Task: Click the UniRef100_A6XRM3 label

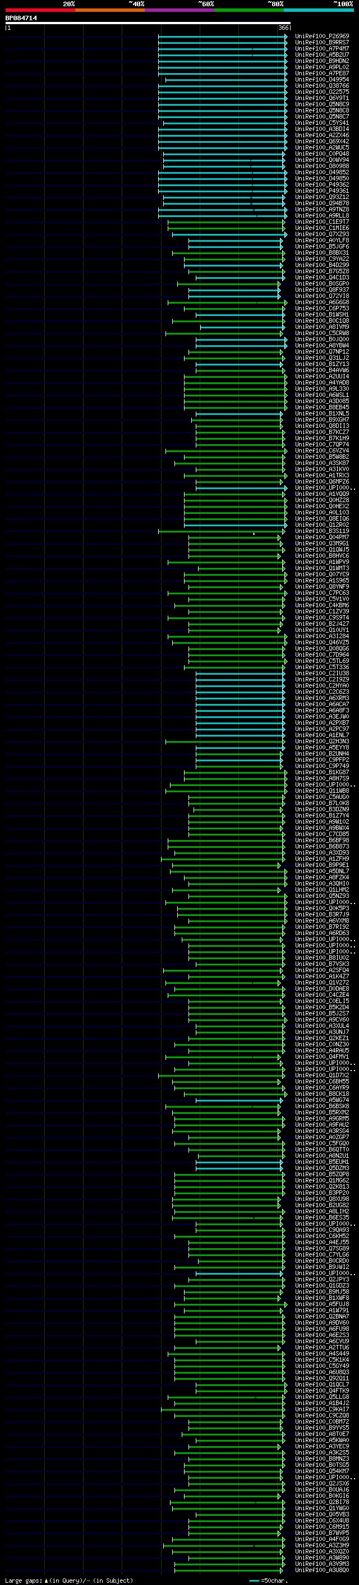Action: click(x=322, y=698)
